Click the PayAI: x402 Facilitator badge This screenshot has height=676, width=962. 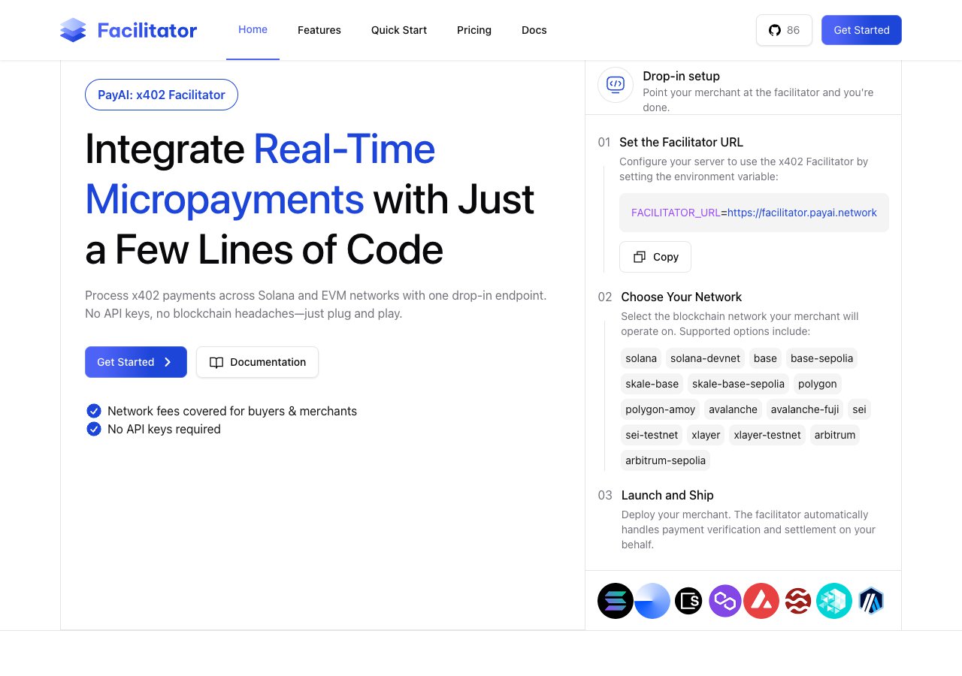pos(162,95)
